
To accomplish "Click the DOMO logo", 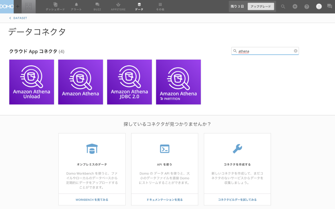I will (x=7, y=6).
